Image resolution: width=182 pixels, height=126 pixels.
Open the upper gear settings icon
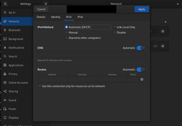point(163,31)
